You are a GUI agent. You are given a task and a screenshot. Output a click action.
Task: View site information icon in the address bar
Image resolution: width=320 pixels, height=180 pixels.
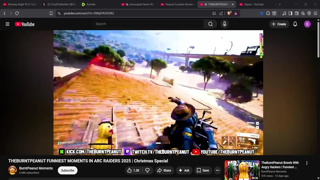pos(59,13)
